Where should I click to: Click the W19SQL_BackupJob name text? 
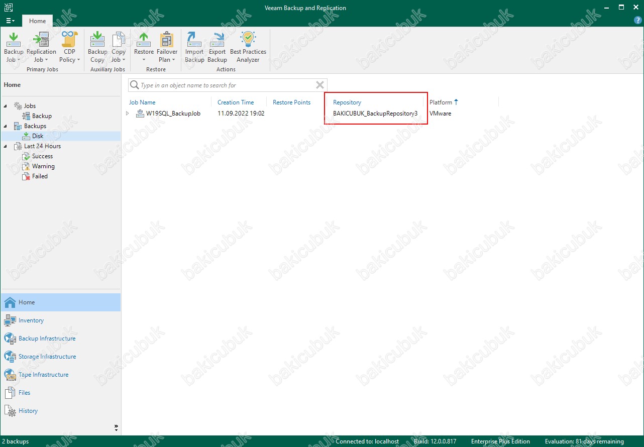point(173,114)
